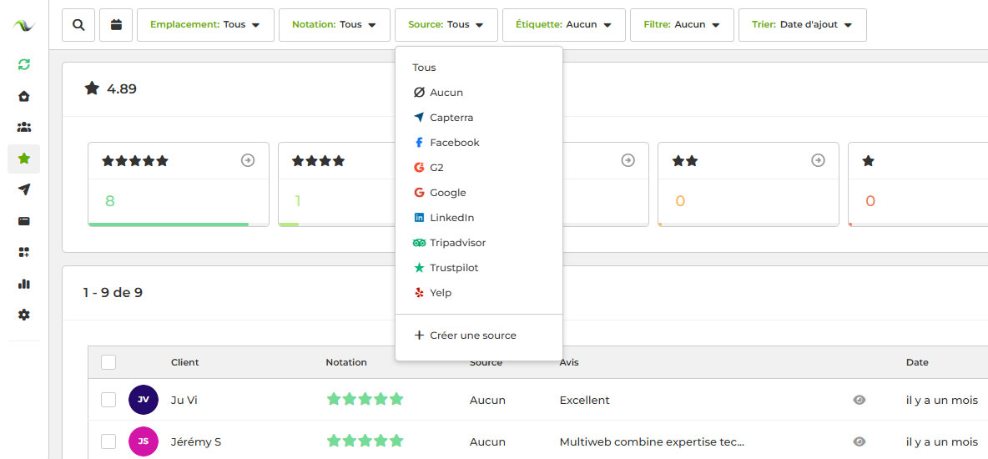This screenshot has height=459, width=988.
Task: Tick the checkbox for Jérémy S
Action: (x=108, y=441)
